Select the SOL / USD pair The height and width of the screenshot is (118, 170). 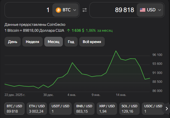click(129, 109)
